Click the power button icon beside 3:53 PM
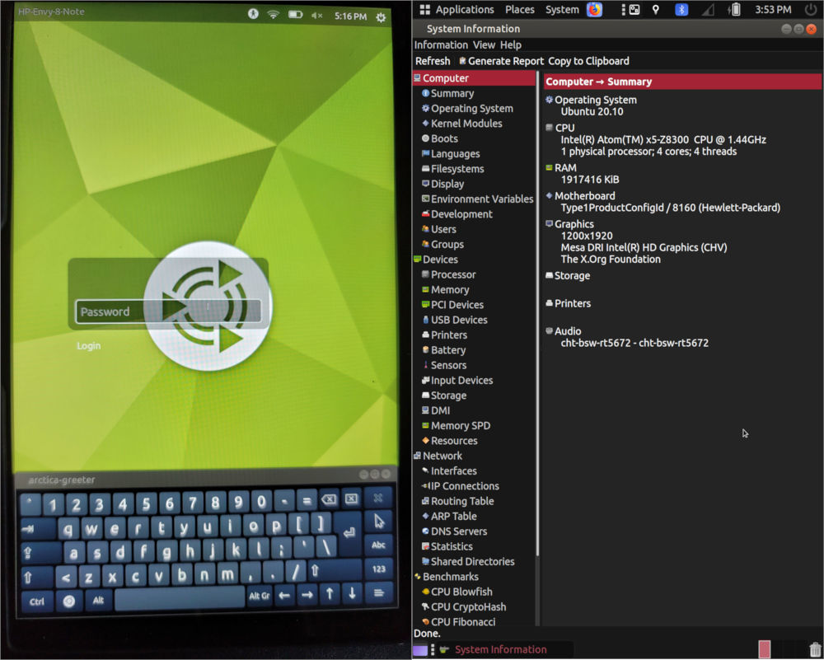The height and width of the screenshot is (660, 824). [811, 9]
